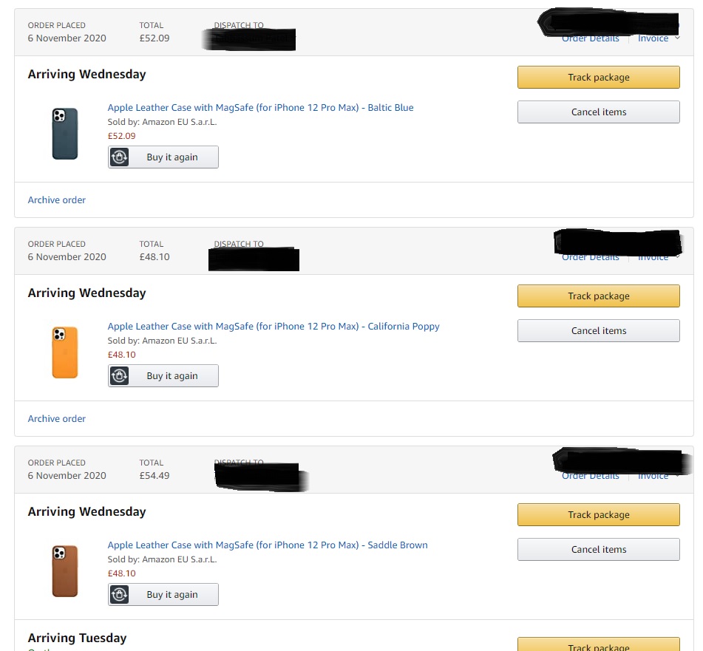703x651 pixels.
Task: Archive the £48.10 California Poppy order
Action: coord(57,418)
